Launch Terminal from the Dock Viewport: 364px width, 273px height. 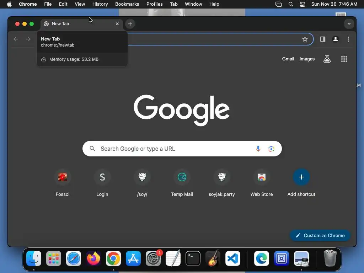193,258
